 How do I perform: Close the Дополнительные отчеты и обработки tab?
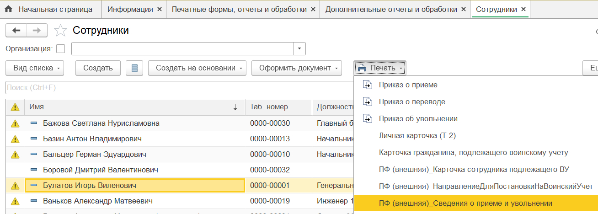[464, 9]
